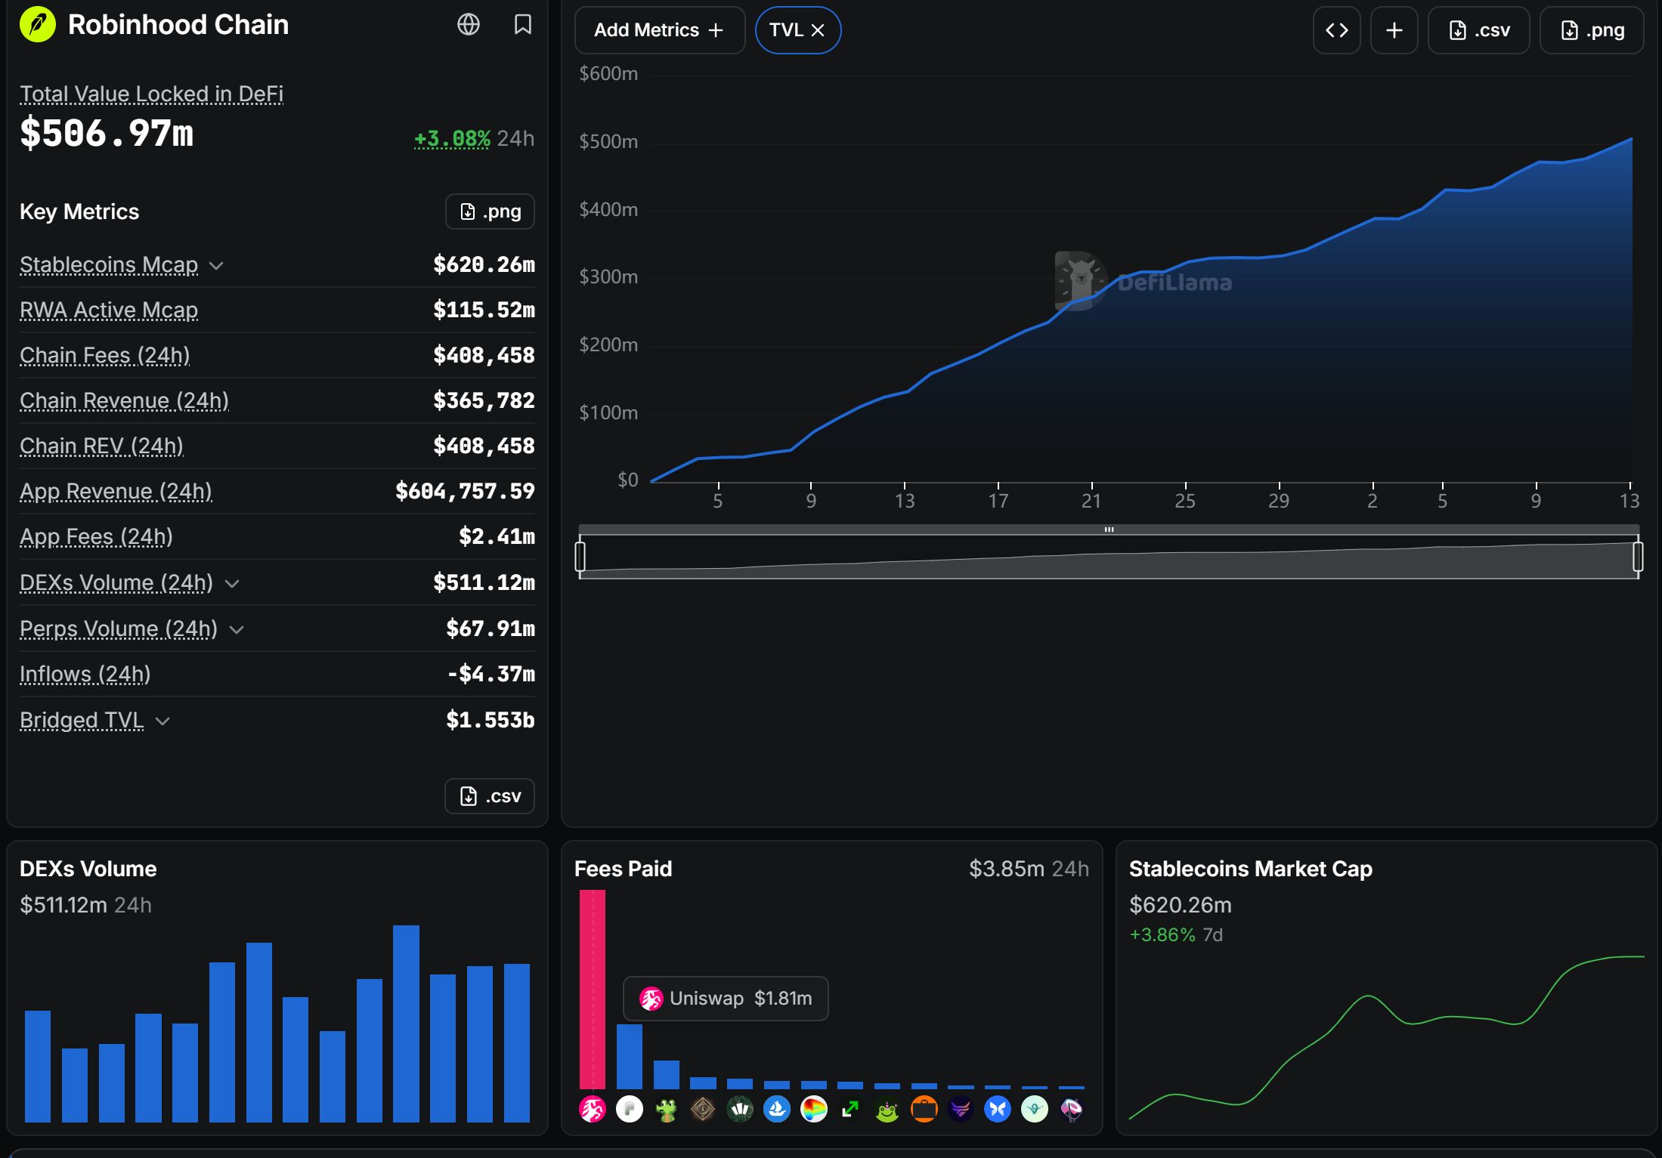Click the orange briefcase protocol icon
1662x1158 pixels.
[x=924, y=1109]
